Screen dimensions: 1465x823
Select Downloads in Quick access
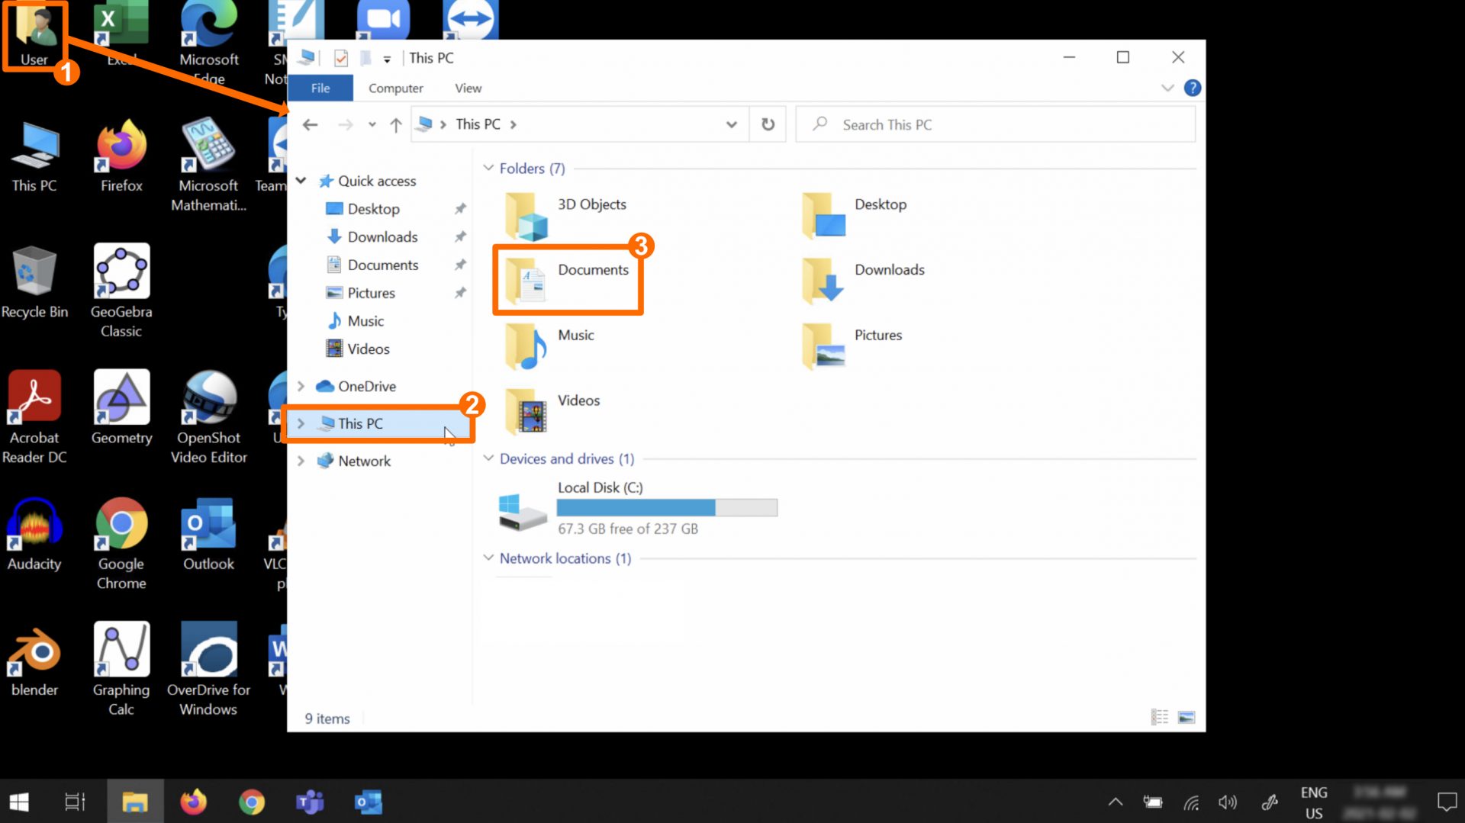point(382,236)
